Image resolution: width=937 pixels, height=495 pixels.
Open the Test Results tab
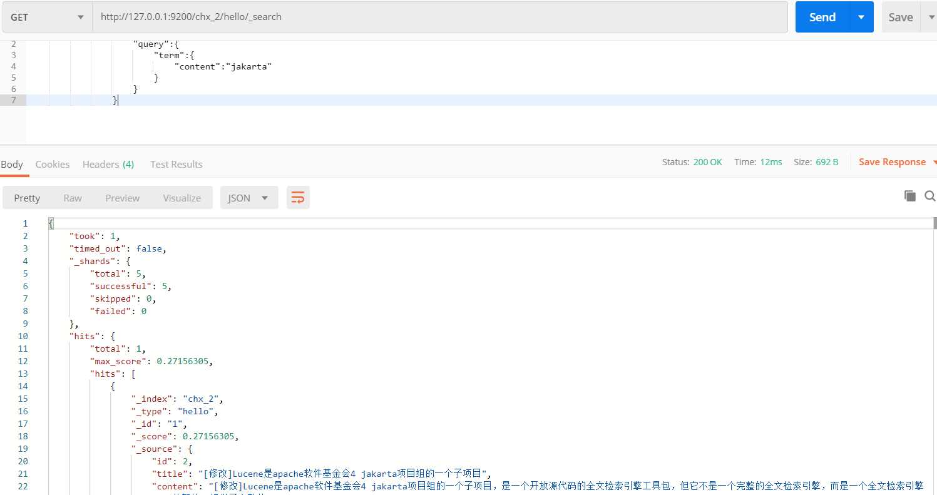pyautogui.click(x=177, y=164)
